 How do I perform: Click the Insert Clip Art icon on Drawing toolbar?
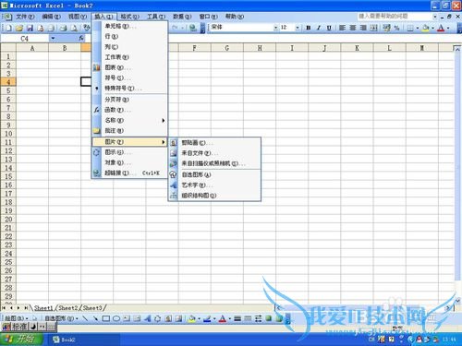click(x=168, y=318)
